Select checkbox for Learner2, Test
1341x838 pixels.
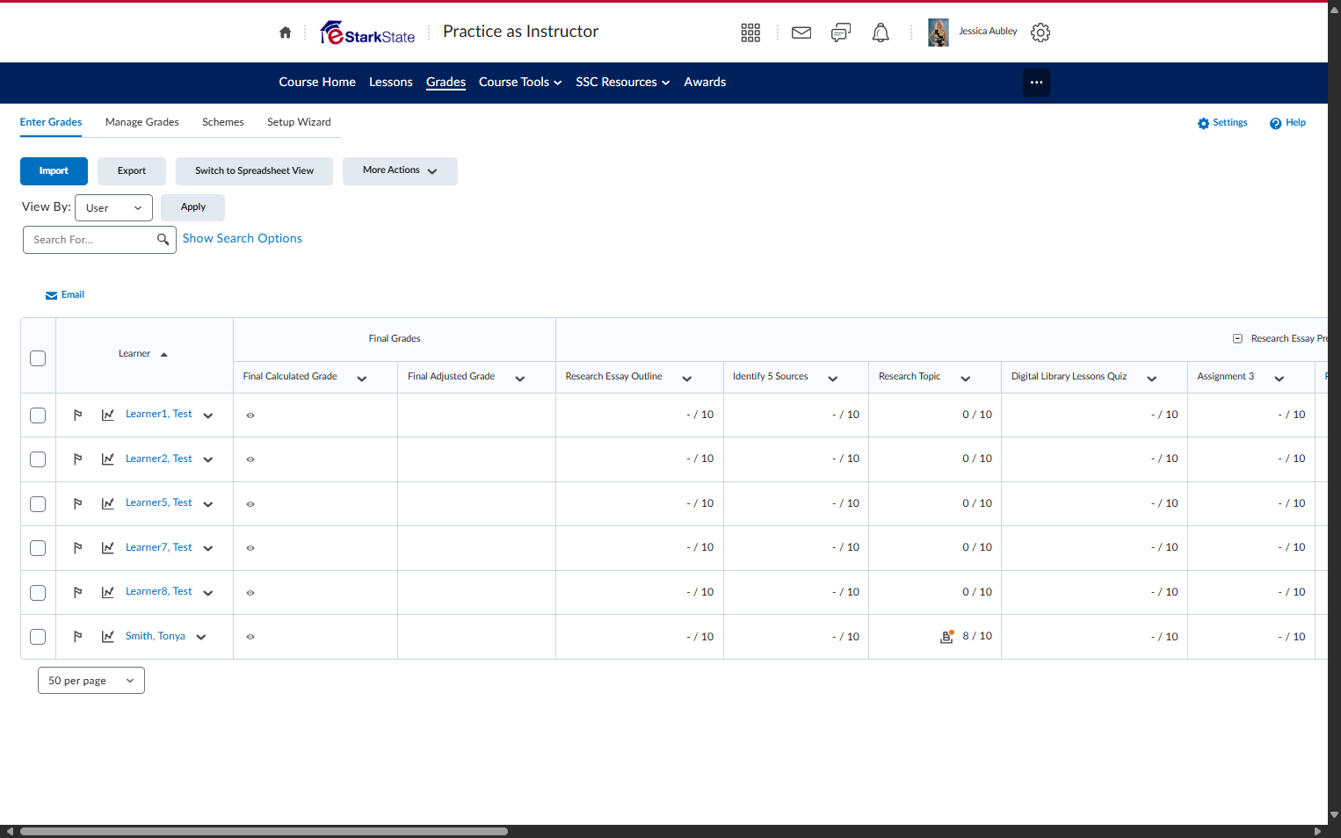(38, 459)
